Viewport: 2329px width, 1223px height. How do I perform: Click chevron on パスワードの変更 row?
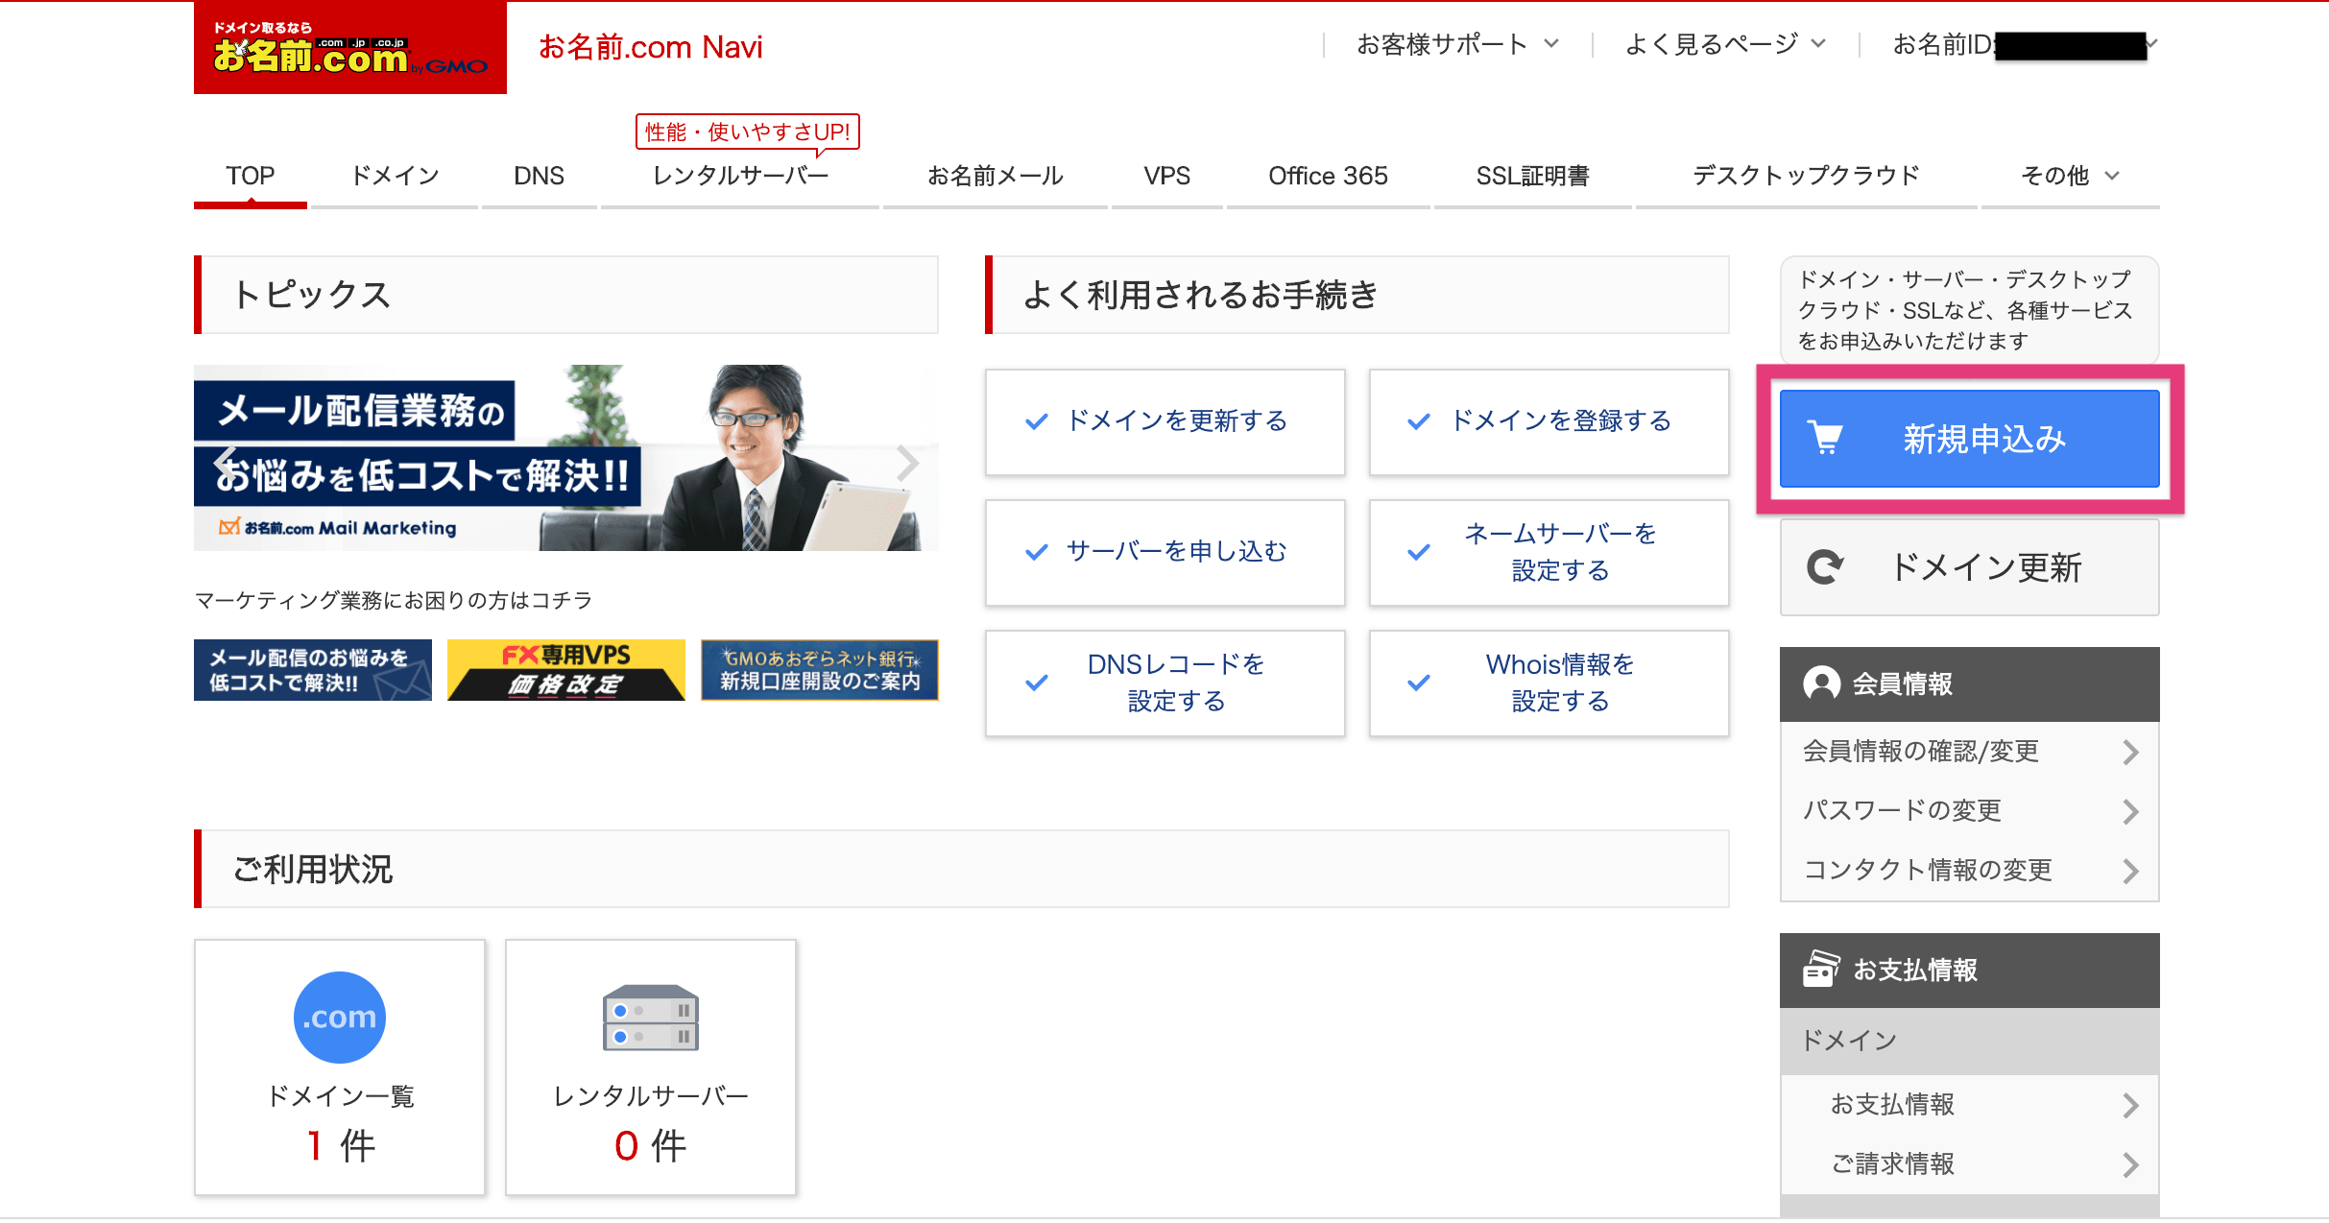pyautogui.click(x=2130, y=811)
